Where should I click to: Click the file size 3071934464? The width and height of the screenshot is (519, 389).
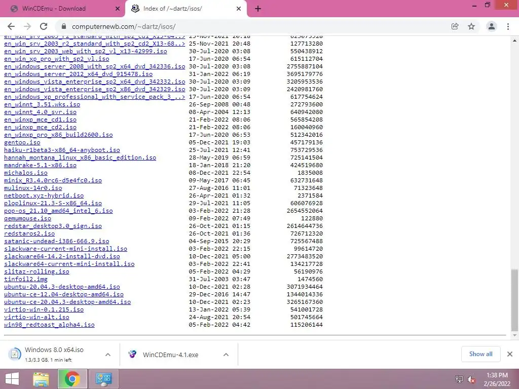pyautogui.click(x=305, y=287)
